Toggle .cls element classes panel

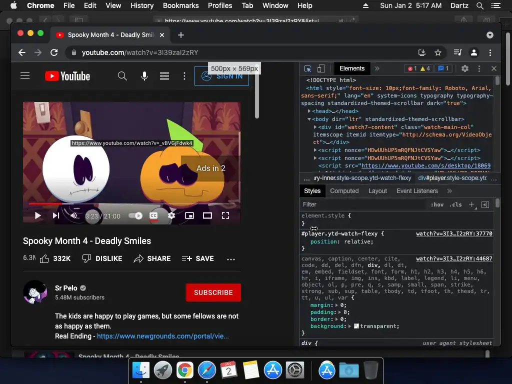point(455,204)
